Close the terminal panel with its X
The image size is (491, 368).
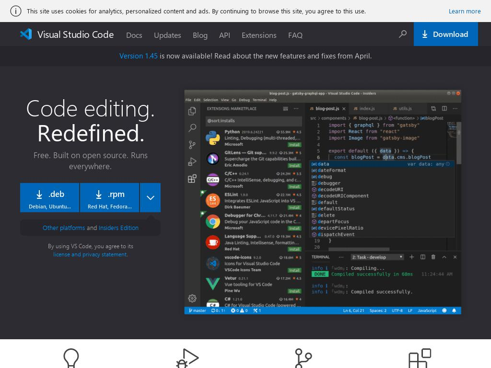[x=455, y=257]
